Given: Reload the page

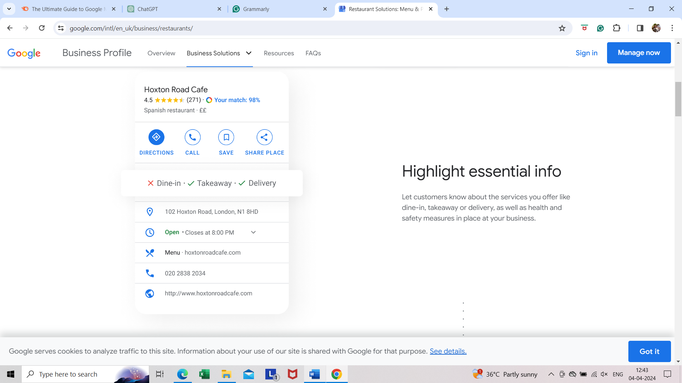Looking at the screenshot, I should point(42,28).
